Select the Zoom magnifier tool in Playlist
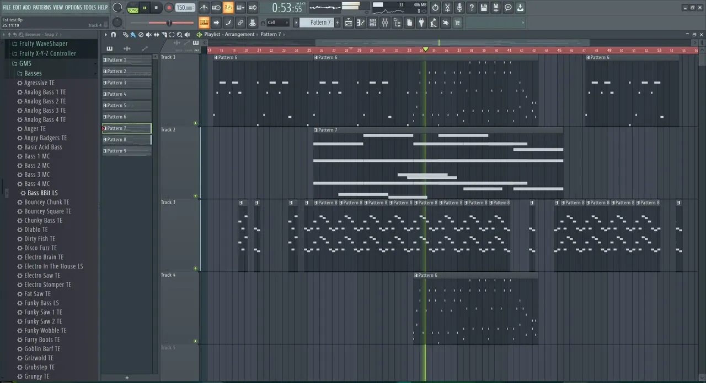706x383 pixels. click(179, 35)
